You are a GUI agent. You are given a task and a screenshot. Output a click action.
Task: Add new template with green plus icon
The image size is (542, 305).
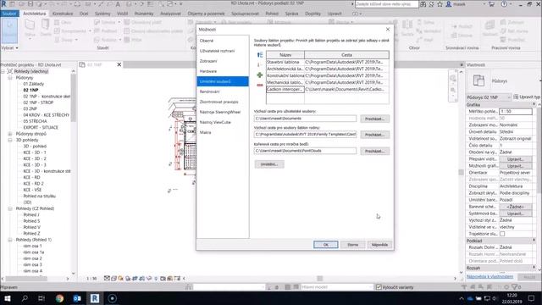coord(260,75)
